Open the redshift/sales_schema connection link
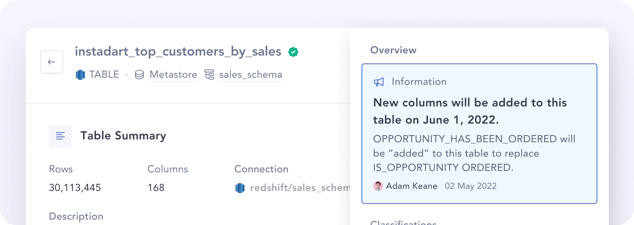The image size is (634, 225). click(300, 188)
